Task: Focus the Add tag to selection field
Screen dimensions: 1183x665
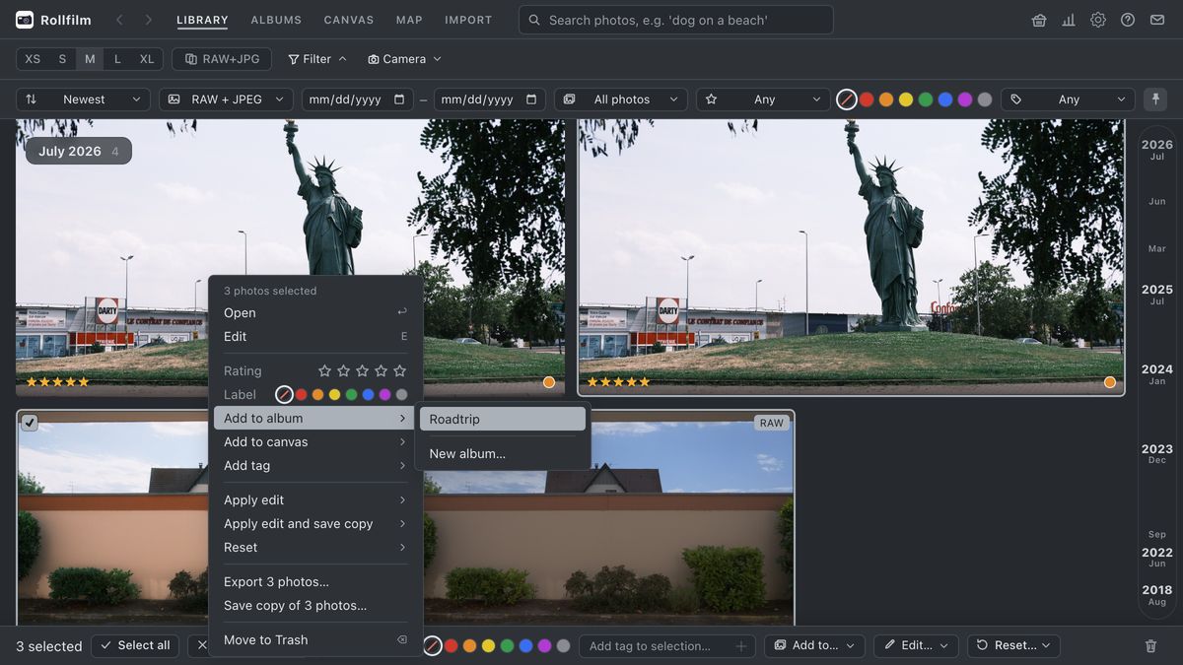Action: pos(667,646)
